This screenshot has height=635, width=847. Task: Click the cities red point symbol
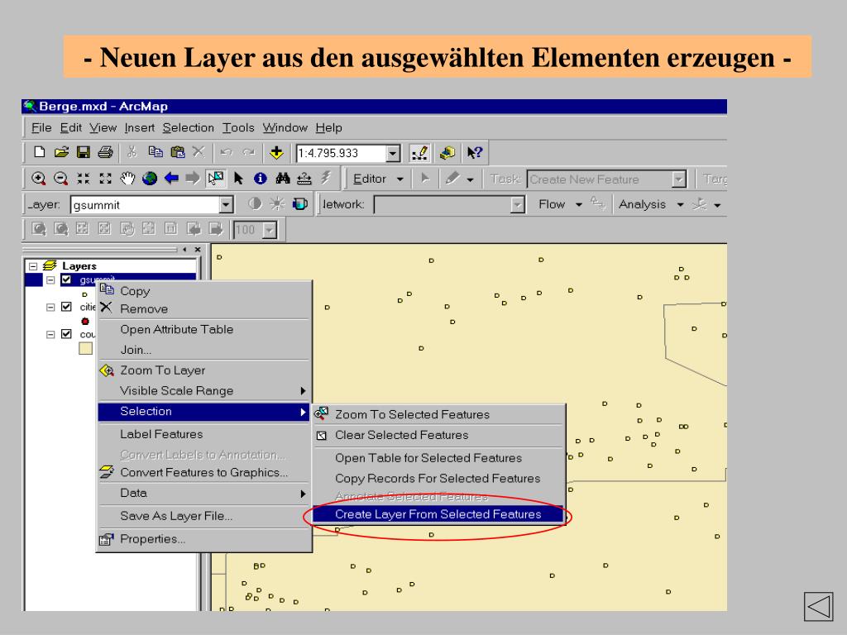(x=85, y=322)
